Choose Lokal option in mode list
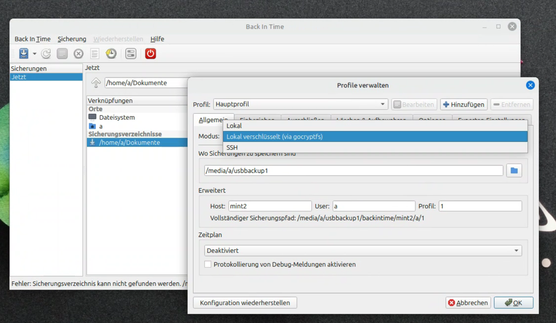The height and width of the screenshot is (323, 556). click(234, 126)
